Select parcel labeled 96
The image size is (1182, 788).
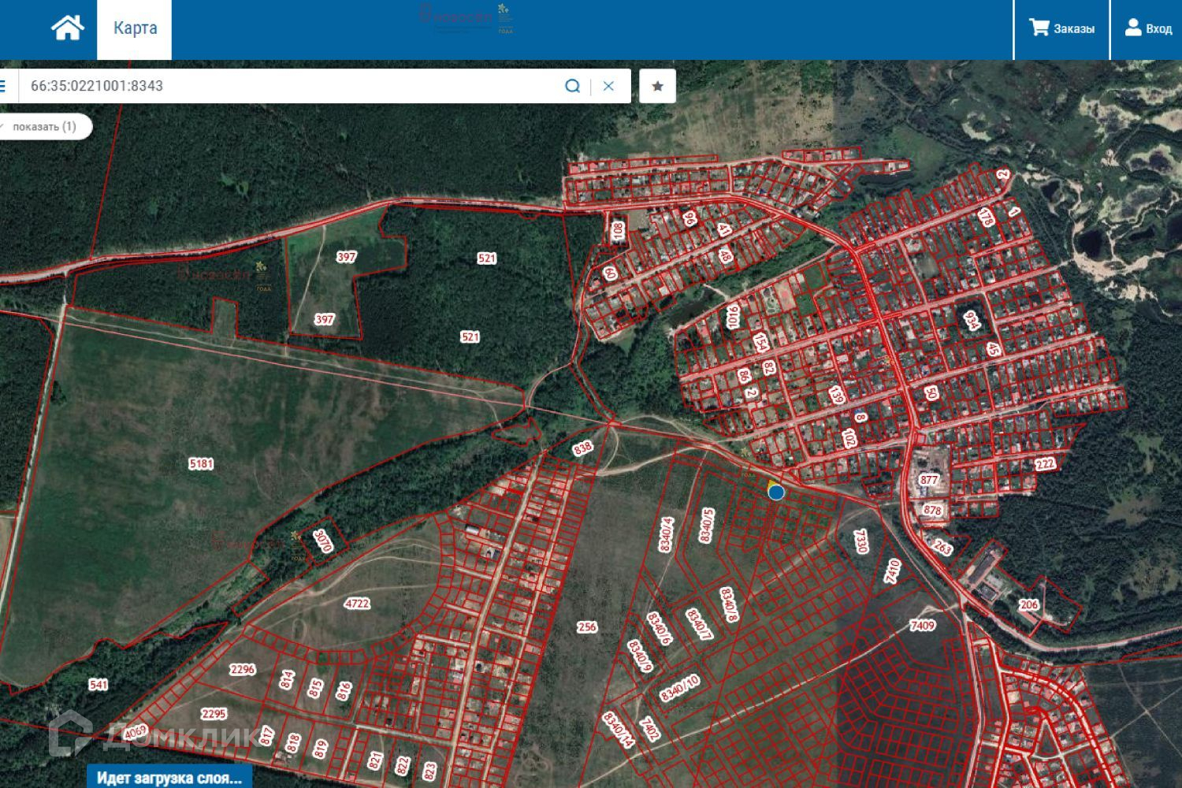tap(689, 218)
